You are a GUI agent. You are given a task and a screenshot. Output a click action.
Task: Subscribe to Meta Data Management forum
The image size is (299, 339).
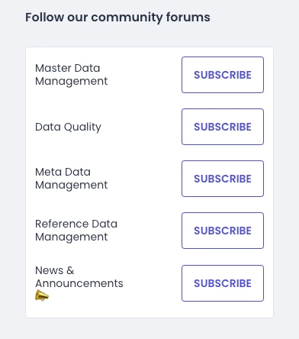point(223,179)
